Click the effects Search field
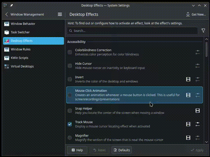This screenshot has height=157, width=210. click(x=132, y=31)
